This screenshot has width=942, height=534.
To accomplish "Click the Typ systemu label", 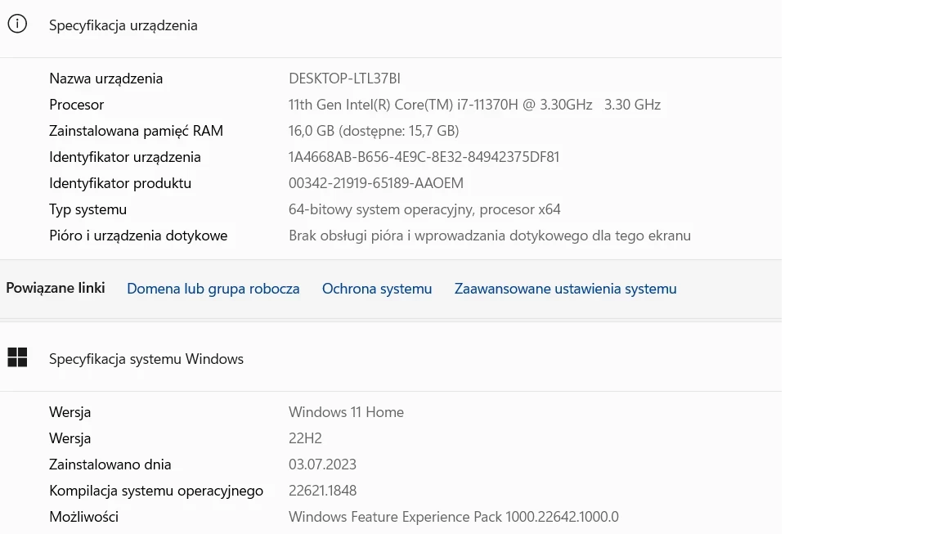I will (87, 209).
